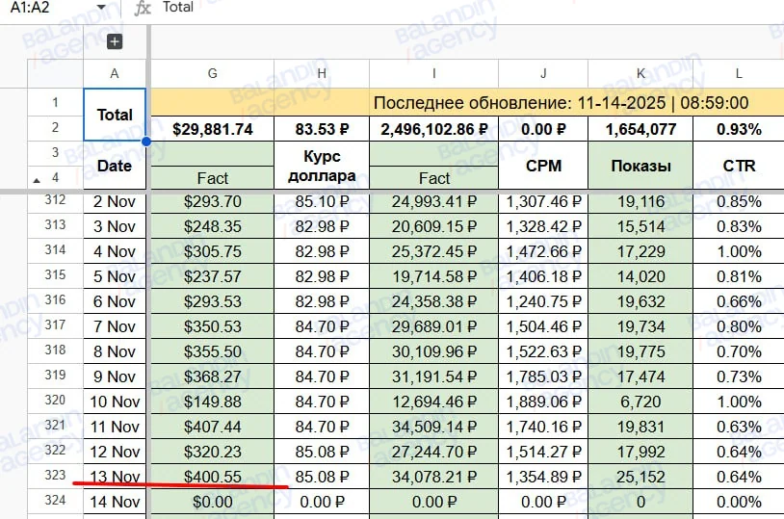784x519 pixels.
Task: Click the 11 Nov date cell
Action: [115, 427]
